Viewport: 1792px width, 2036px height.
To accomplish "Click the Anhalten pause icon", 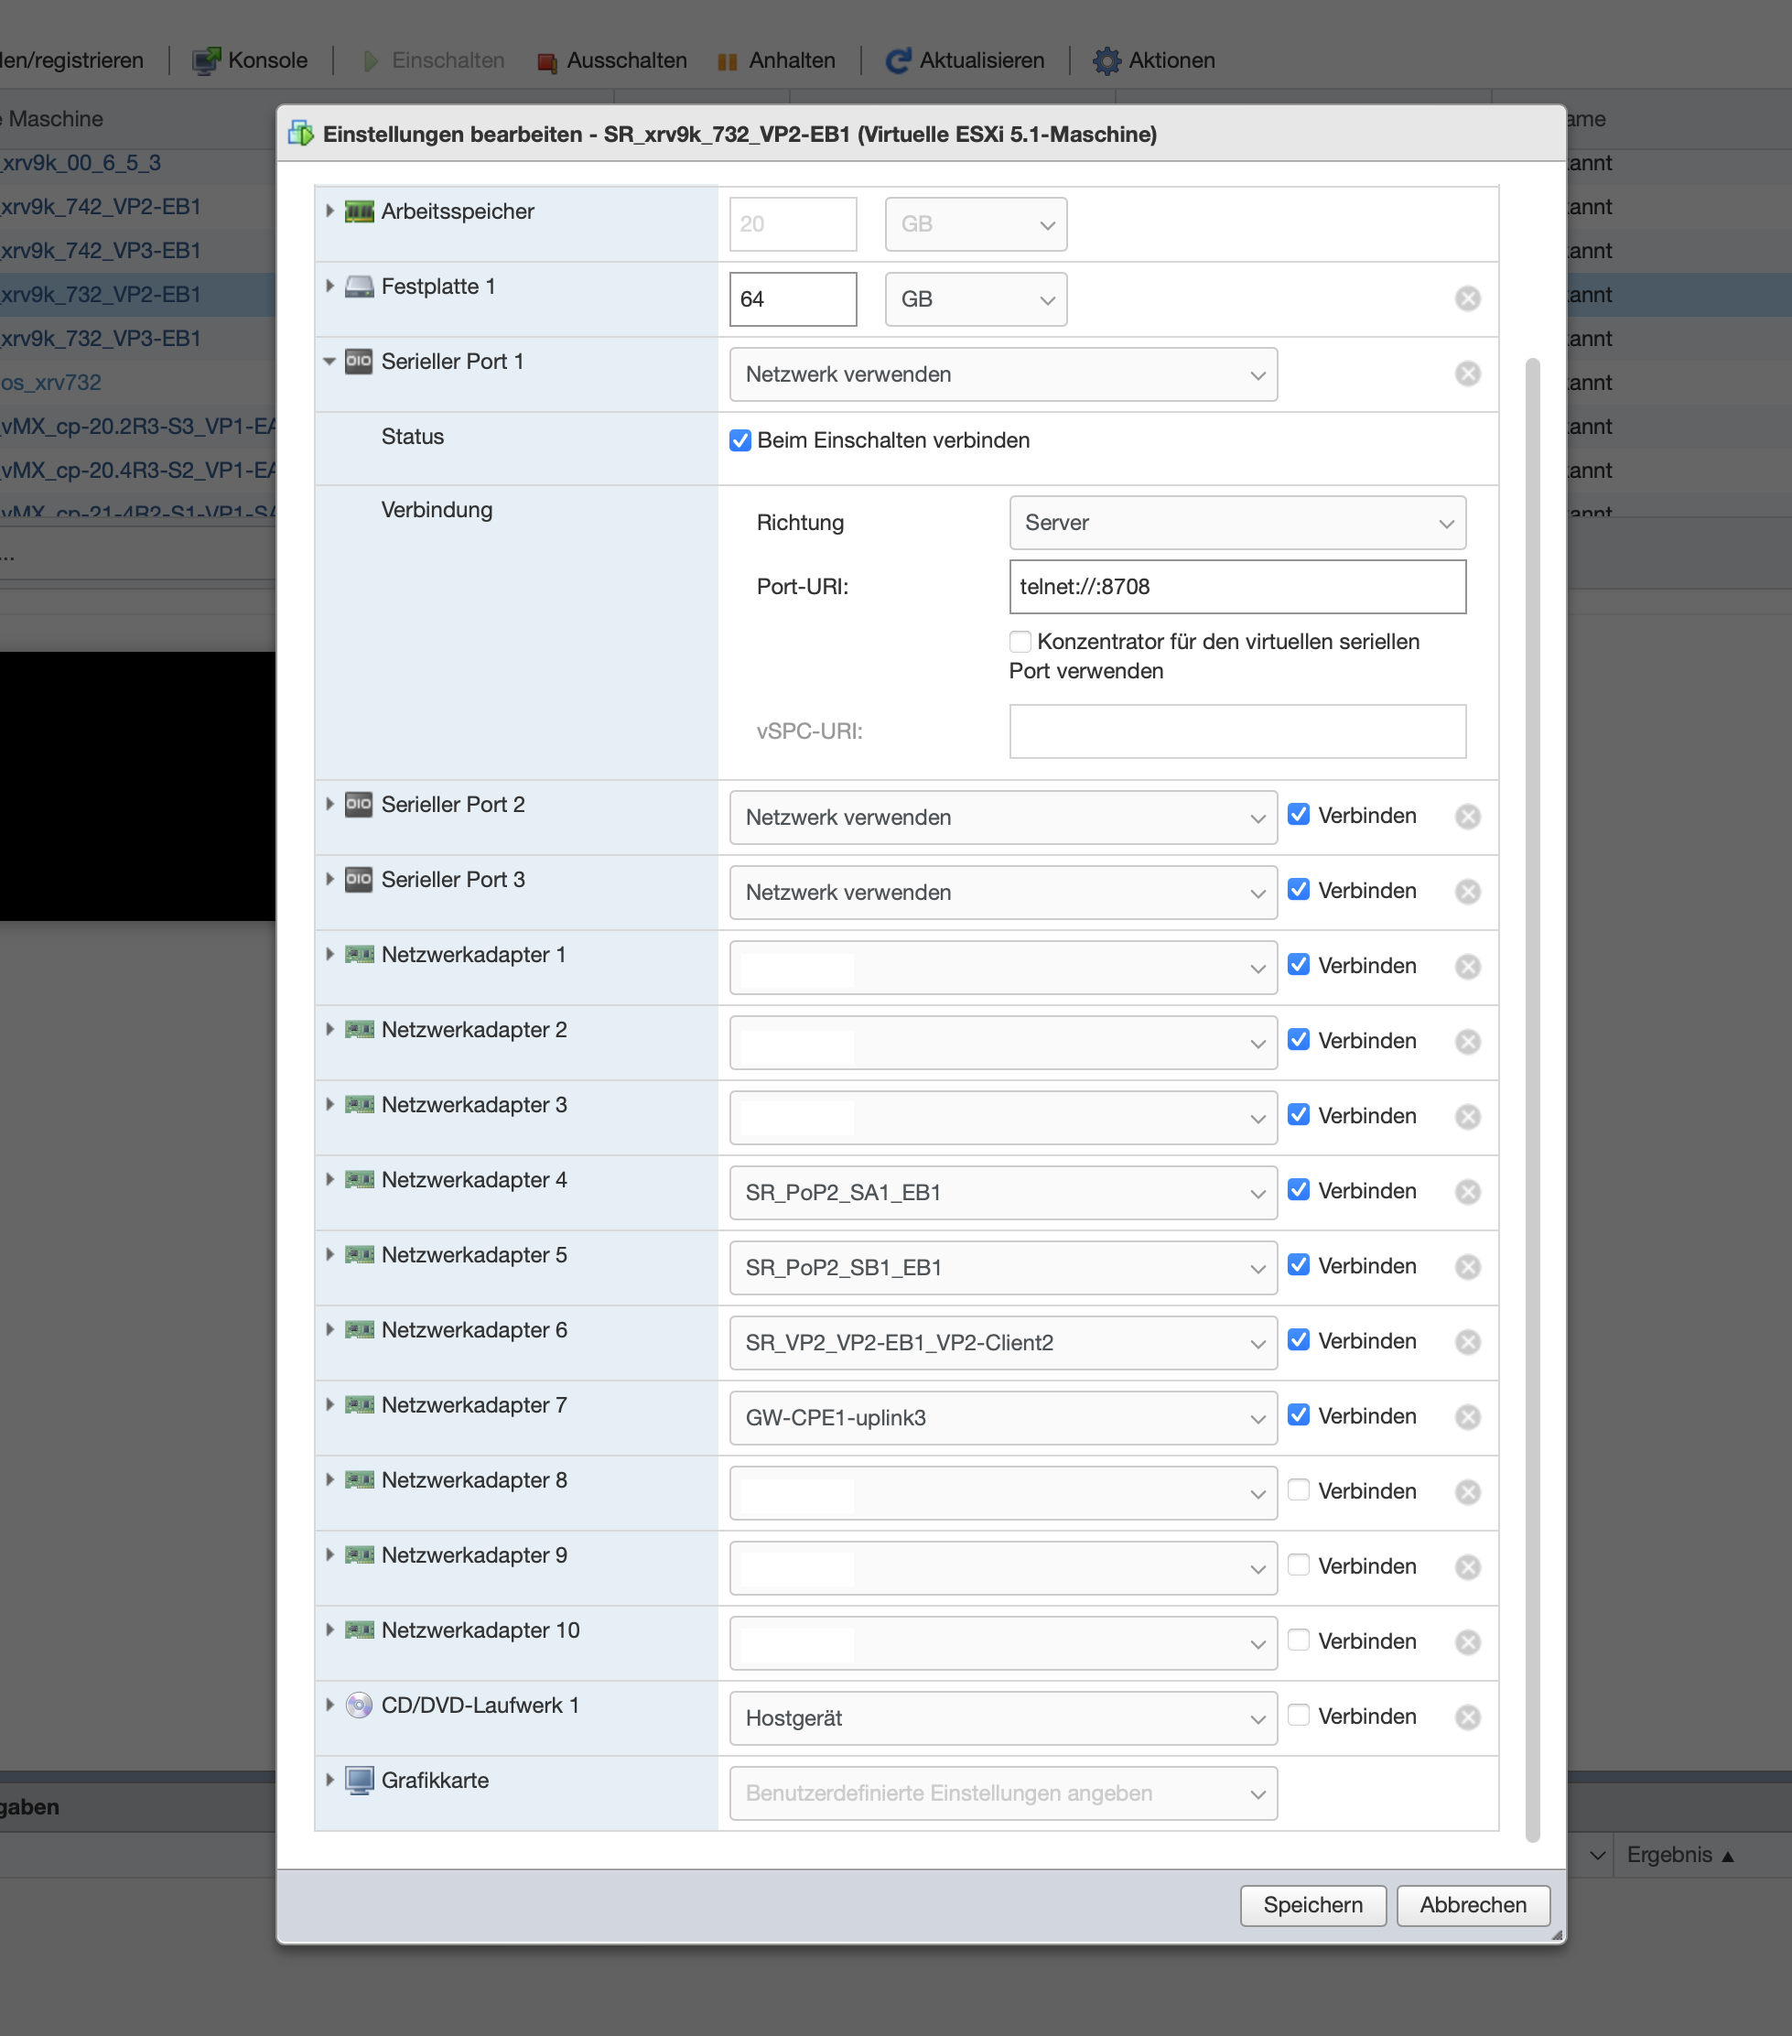I will pyautogui.click(x=728, y=61).
